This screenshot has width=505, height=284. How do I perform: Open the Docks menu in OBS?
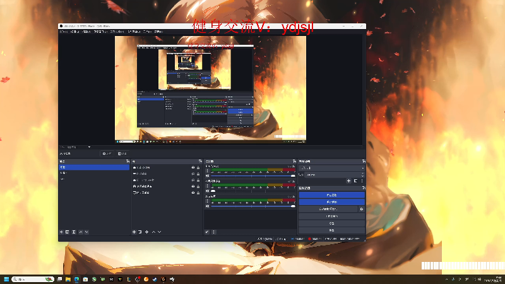pyautogui.click(x=100, y=32)
